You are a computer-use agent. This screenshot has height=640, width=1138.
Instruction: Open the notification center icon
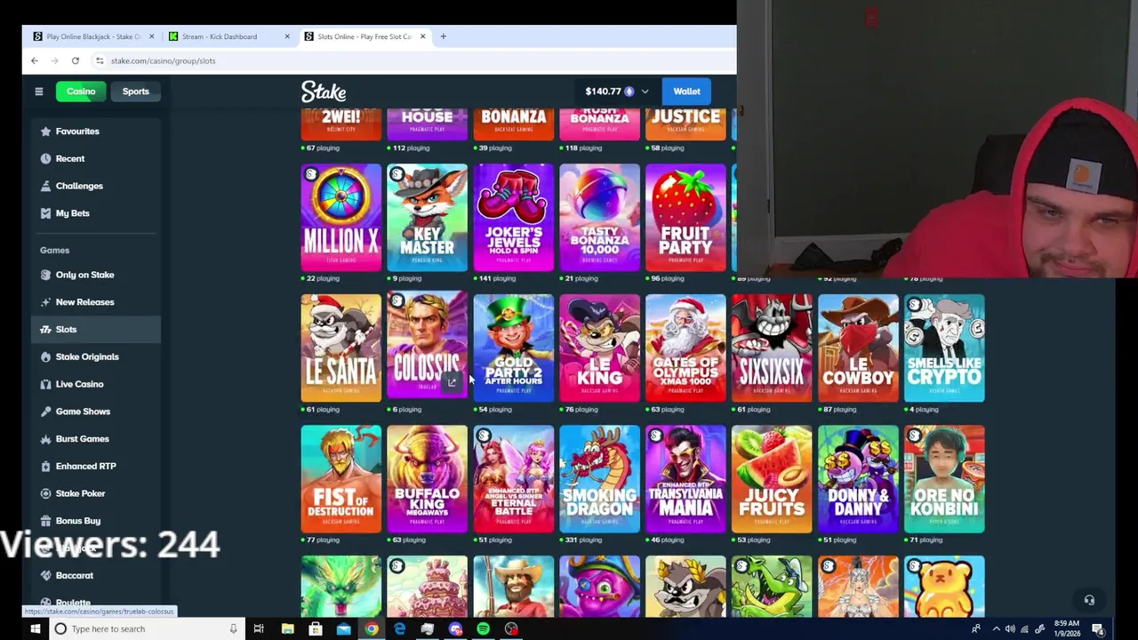point(1098,629)
